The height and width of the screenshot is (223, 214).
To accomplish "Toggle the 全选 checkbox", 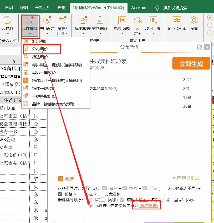I will [x=60, y=179].
